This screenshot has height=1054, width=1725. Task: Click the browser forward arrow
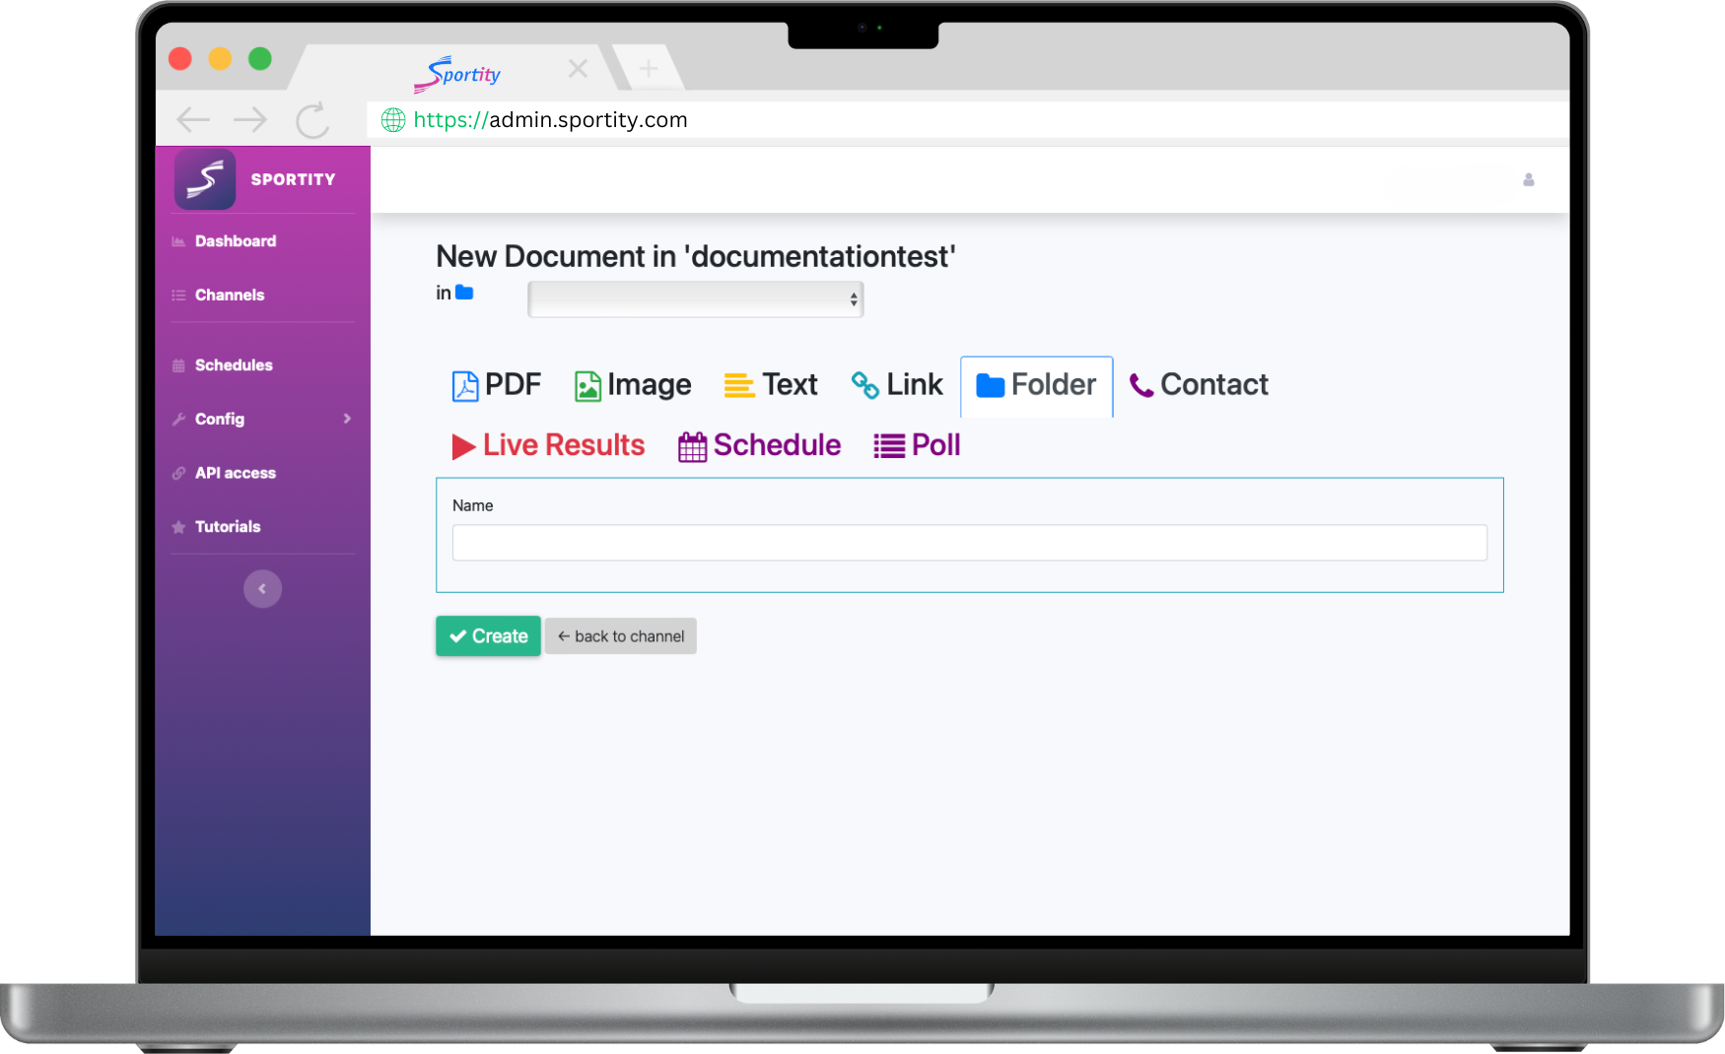pos(250,120)
